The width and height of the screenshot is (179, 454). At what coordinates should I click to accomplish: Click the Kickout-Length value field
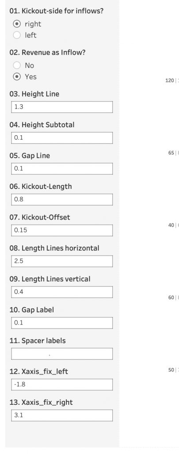click(62, 200)
